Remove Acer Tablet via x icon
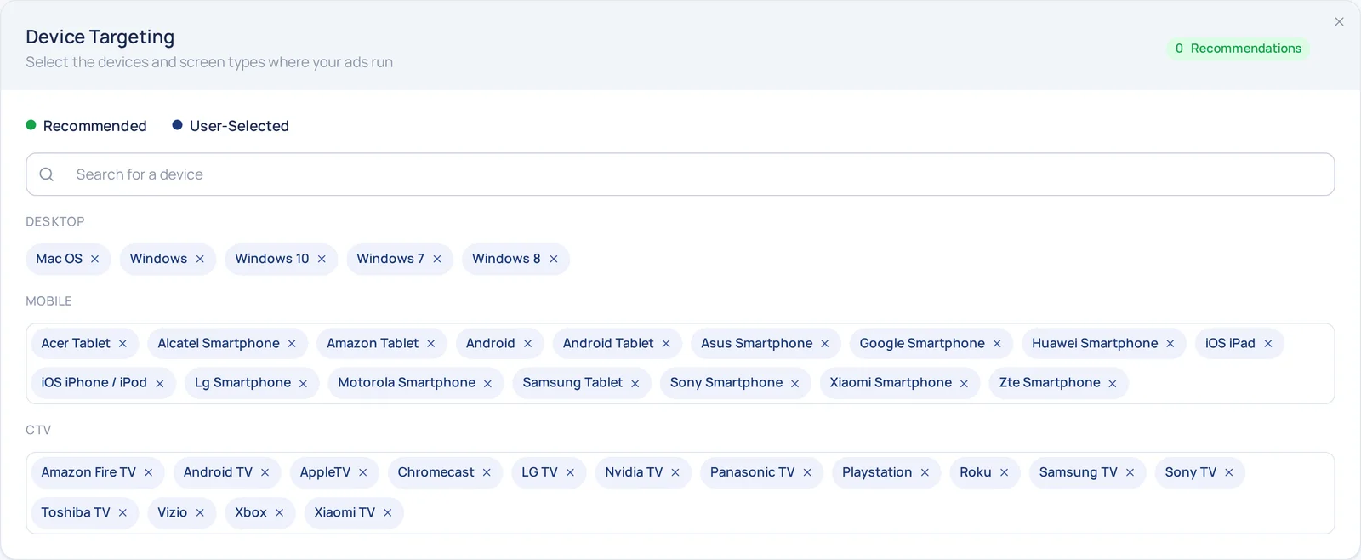The image size is (1361, 560). coord(122,343)
